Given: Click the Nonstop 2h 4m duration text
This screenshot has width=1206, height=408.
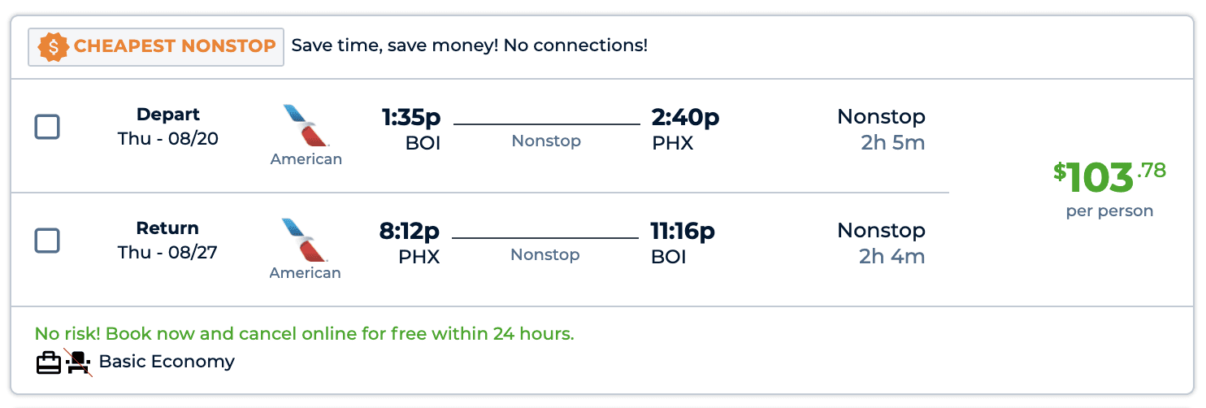Looking at the screenshot, I should coord(881,244).
